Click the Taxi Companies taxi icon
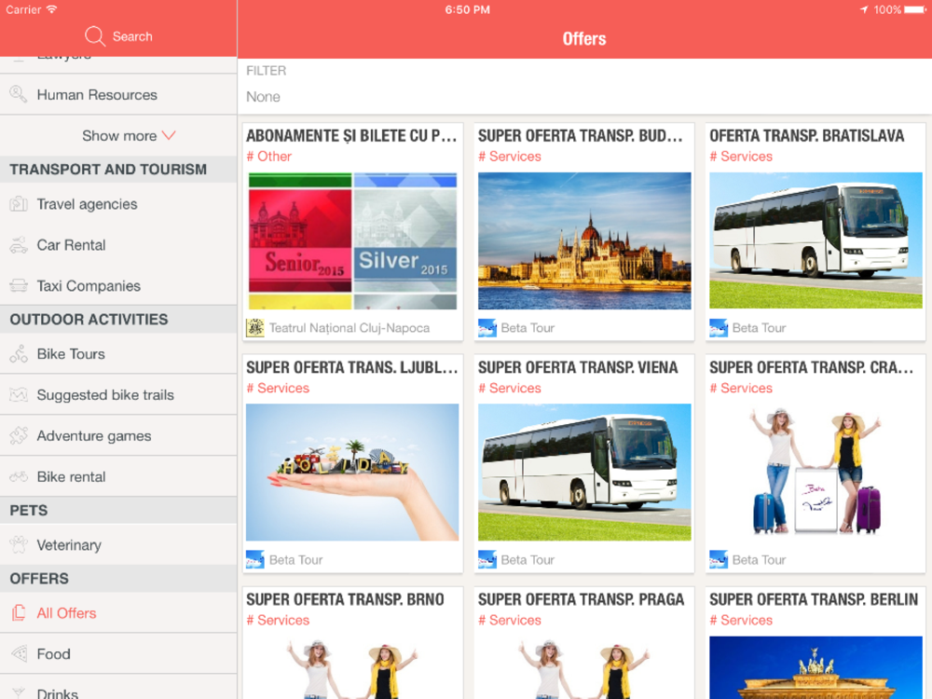This screenshot has width=932, height=699. [x=19, y=286]
